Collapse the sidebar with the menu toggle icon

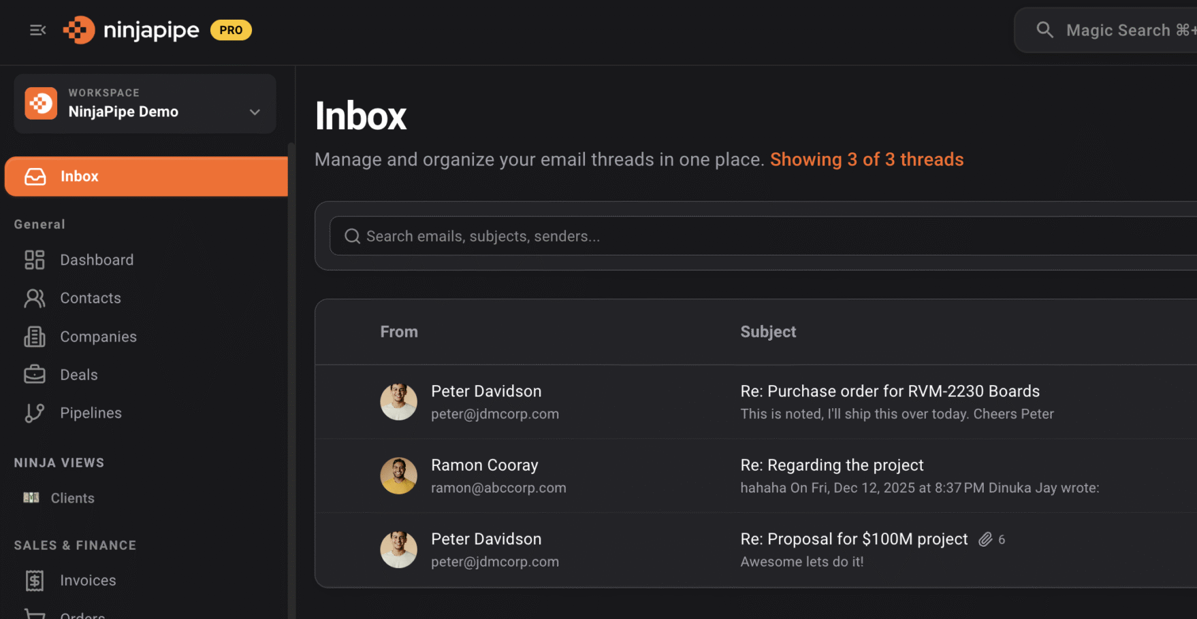click(x=37, y=30)
